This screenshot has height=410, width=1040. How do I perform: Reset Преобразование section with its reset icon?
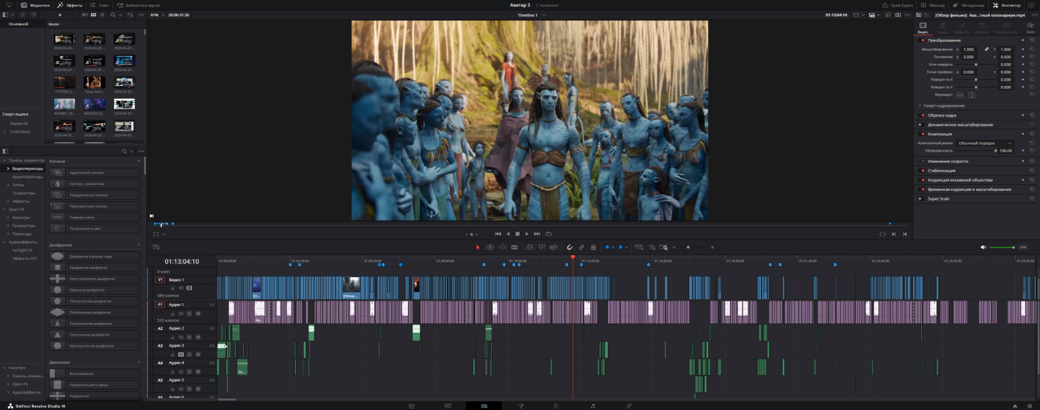1032,40
